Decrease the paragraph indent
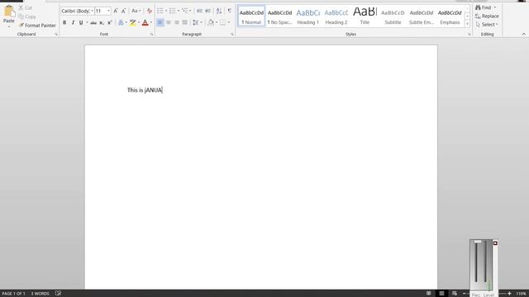This screenshot has width=529, height=297. pyautogui.click(x=199, y=11)
